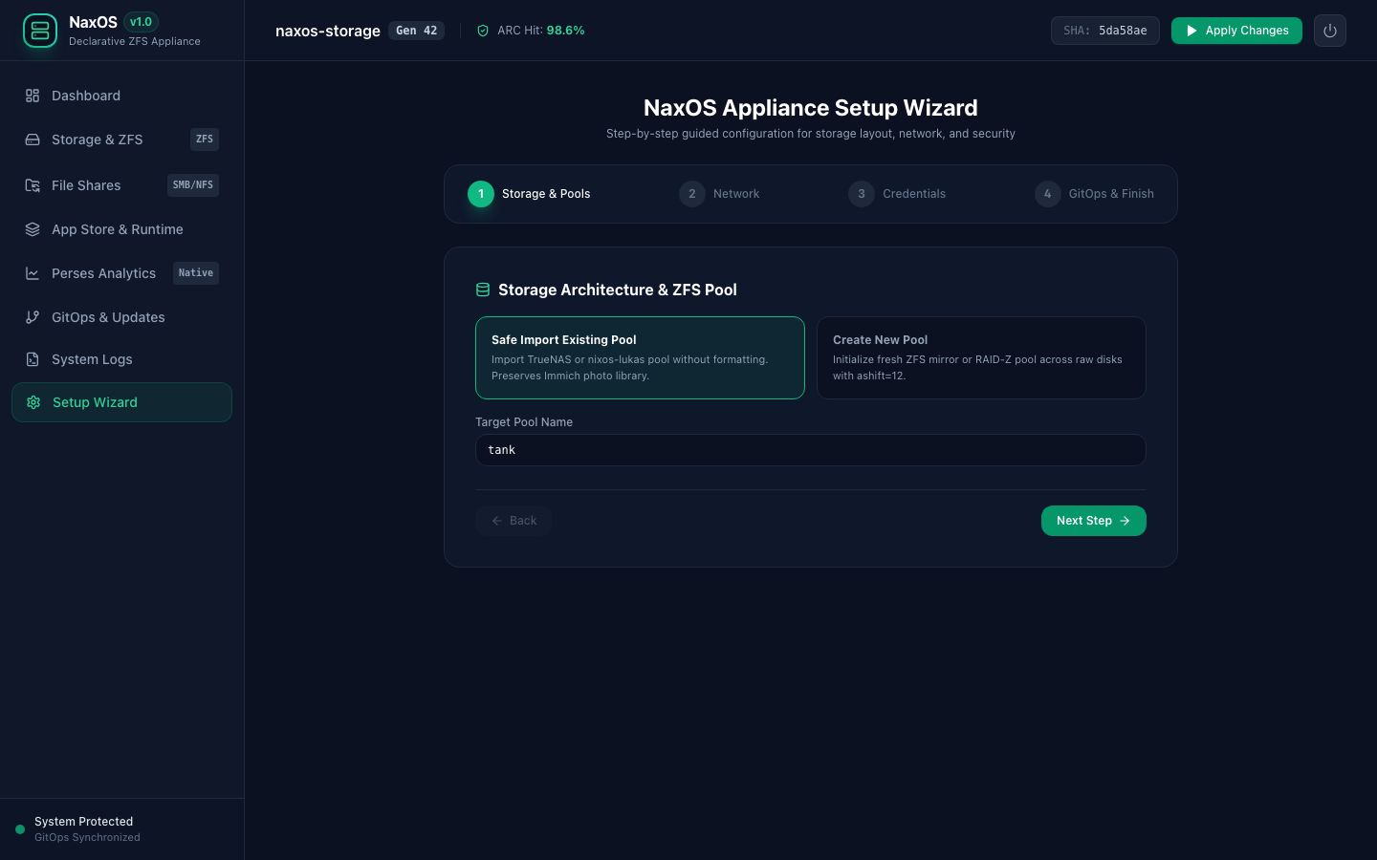
Task: Open System Logs section
Action: [121, 359]
